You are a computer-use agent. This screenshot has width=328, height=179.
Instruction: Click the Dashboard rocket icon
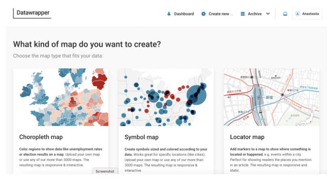tap(169, 14)
